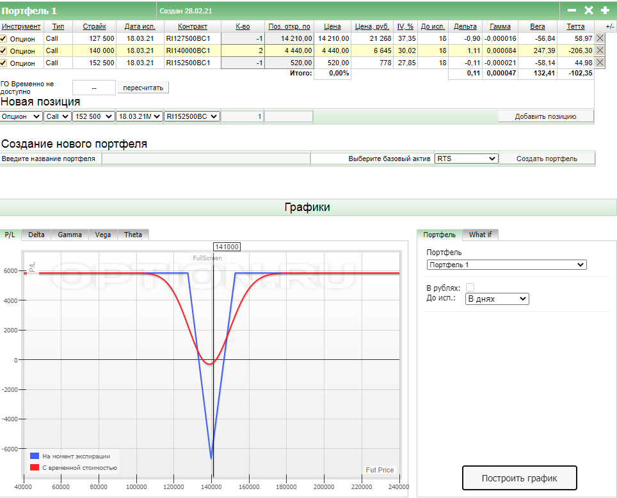Switch to the Gamma chart tab
Viewport: 617px width, 498px height.
click(x=70, y=235)
